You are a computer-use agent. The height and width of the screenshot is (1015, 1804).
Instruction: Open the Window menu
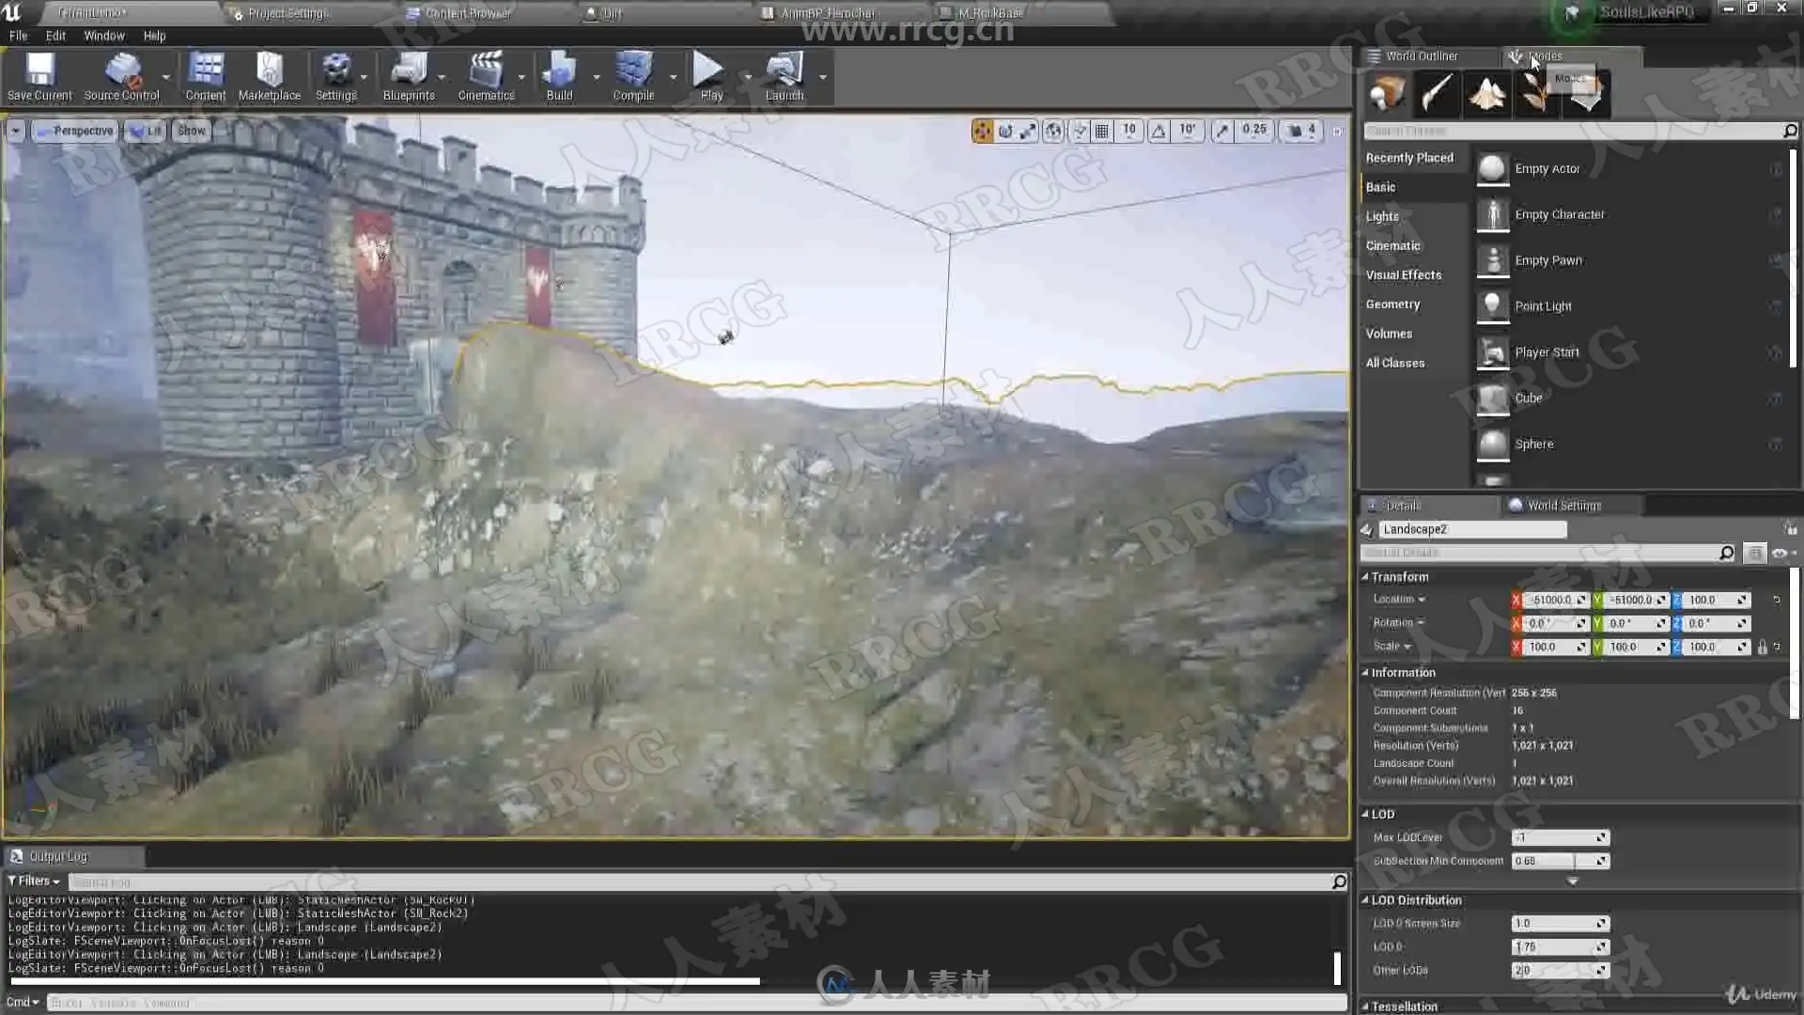103,36
